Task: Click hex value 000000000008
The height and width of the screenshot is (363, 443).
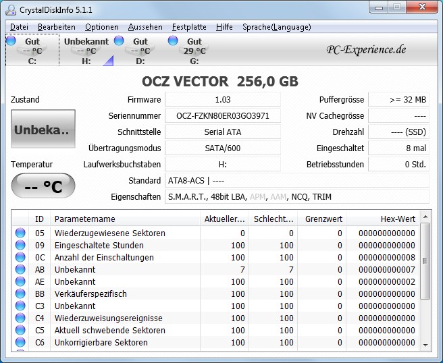Action: click(387, 258)
